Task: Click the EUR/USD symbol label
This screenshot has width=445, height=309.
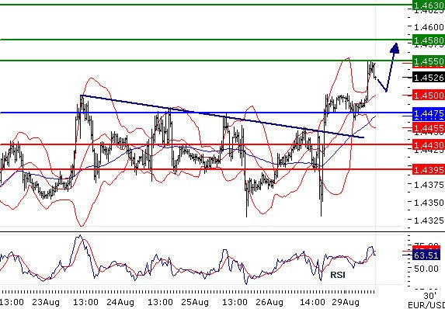Action: tap(426, 305)
